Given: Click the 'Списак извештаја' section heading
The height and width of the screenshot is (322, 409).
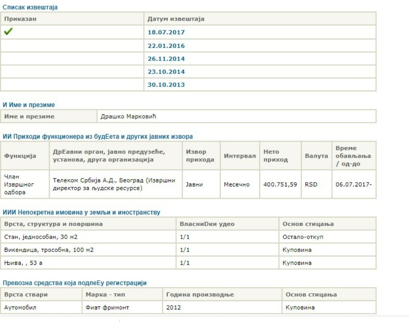Looking at the screenshot, I should tap(30, 7).
